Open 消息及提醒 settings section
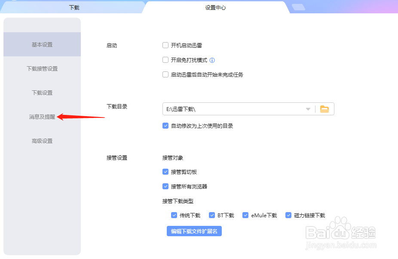Viewport: 398px width, 259px height. (x=42, y=117)
